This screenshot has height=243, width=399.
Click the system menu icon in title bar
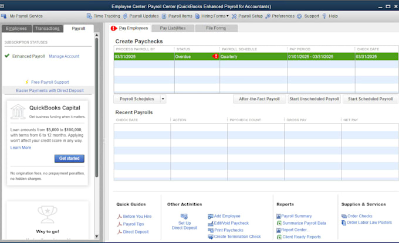click(x=2, y=6)
